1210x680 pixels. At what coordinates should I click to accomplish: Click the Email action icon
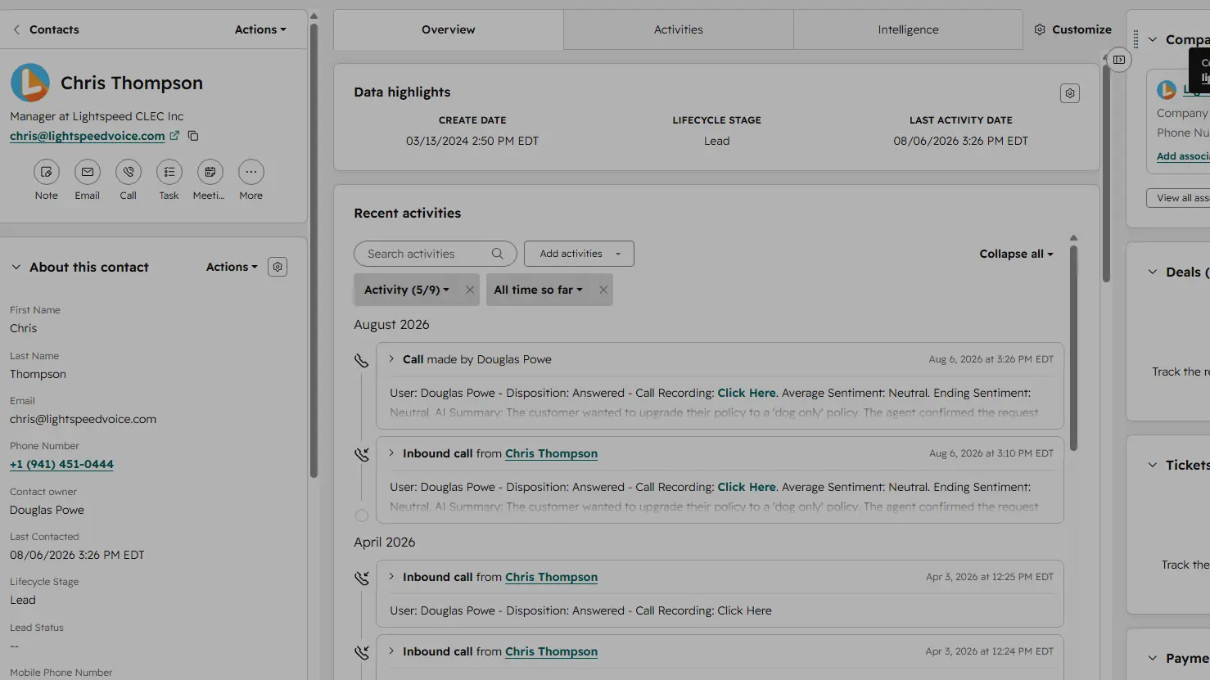[88, 172]
